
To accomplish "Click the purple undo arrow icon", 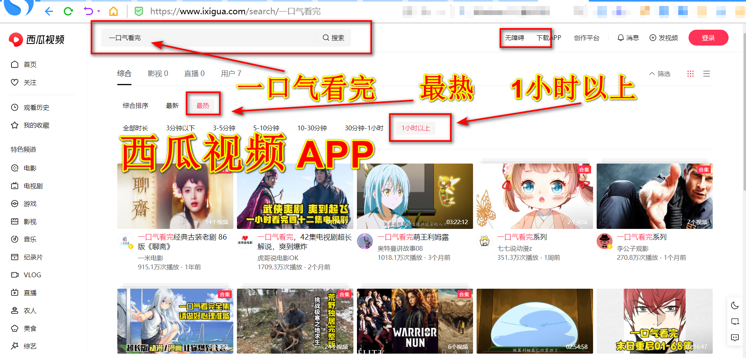I will [x=88, y=11].
